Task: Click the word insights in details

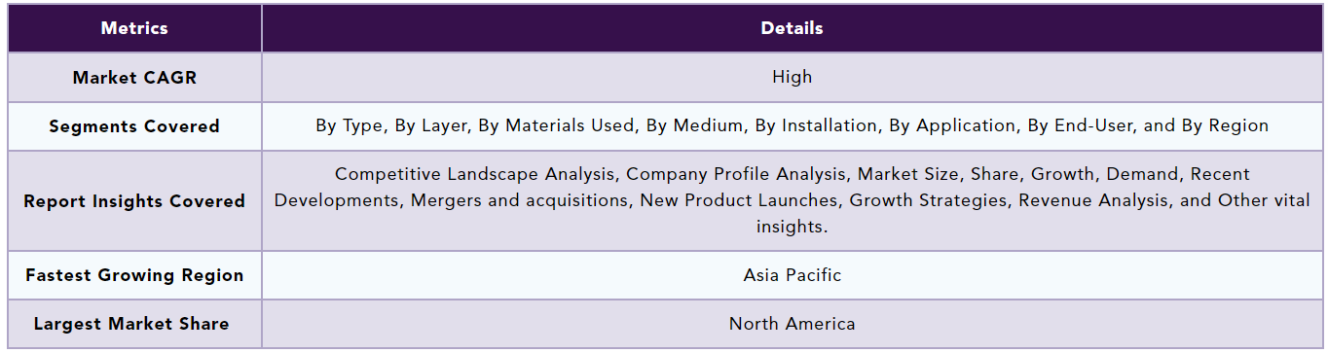Action: pyautogui.click(x=792, y=227)
